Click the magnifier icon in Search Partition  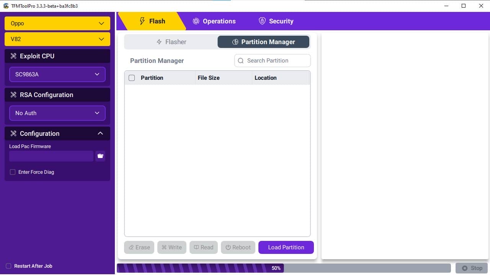coord(241,61)
